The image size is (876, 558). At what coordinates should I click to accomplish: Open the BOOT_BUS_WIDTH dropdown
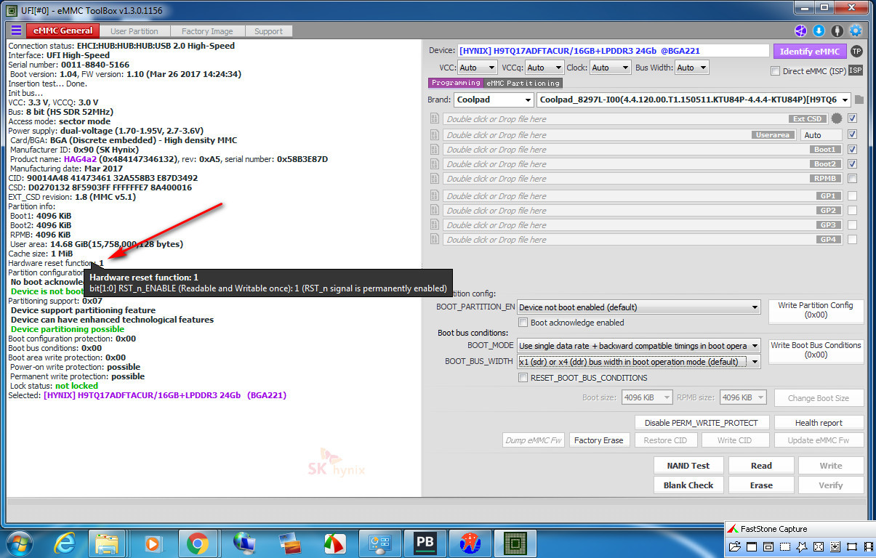click(x=639, y=362)
